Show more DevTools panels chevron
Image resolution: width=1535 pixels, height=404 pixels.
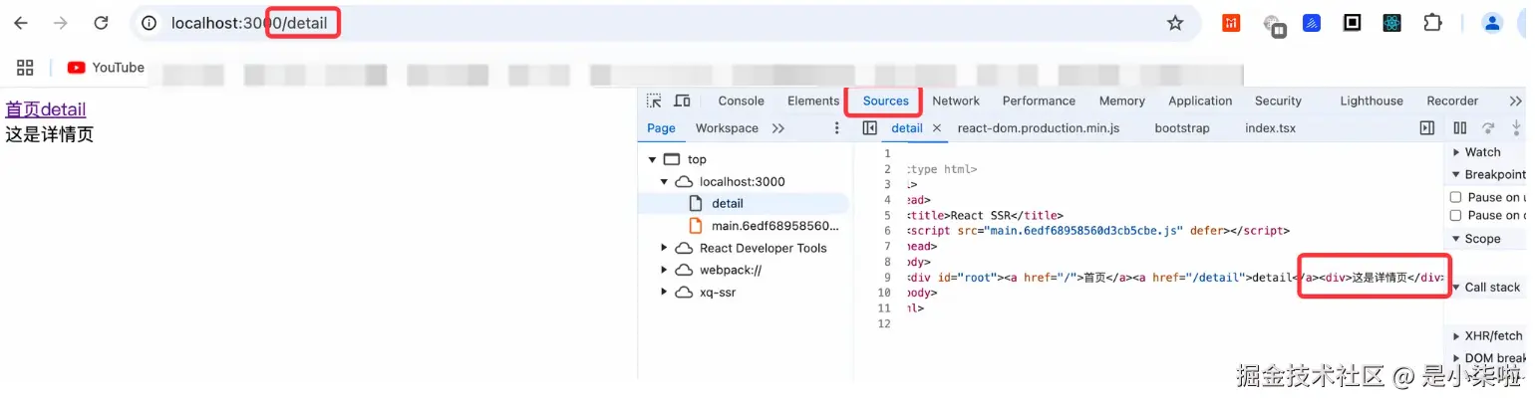coord(1515,101)
